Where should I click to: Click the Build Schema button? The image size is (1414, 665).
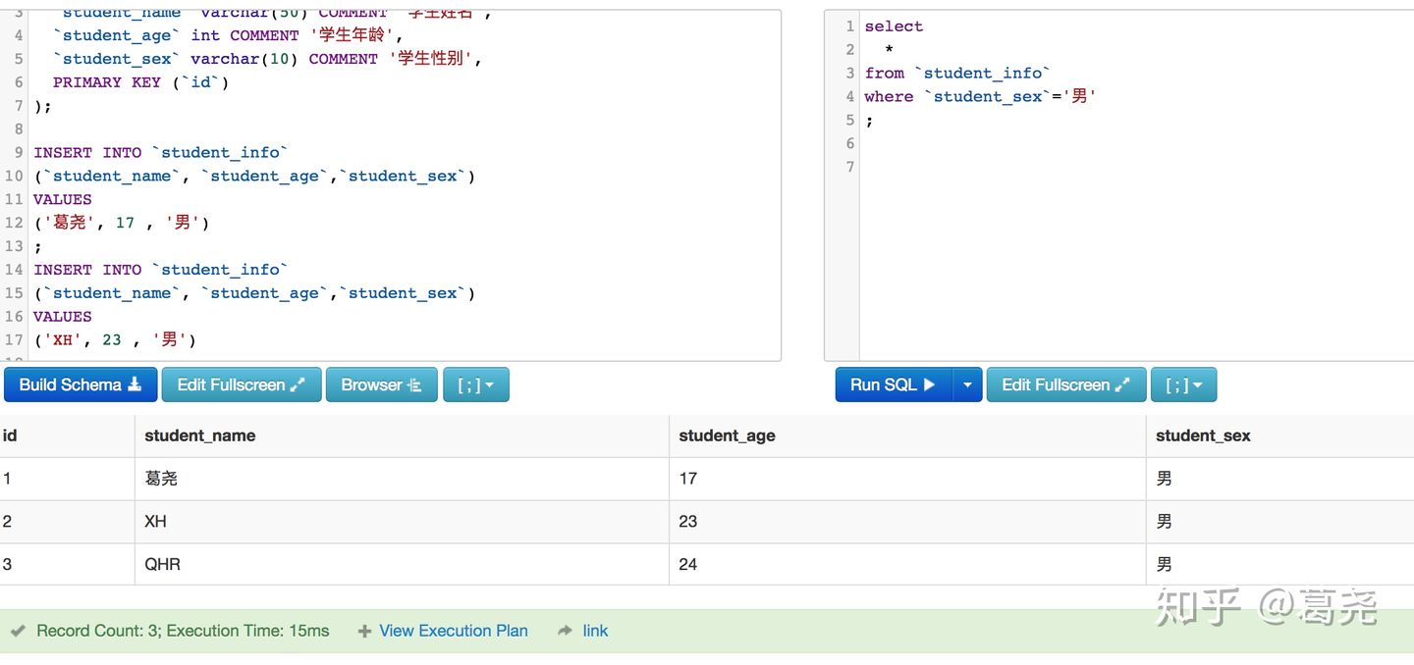click(80, 384)
